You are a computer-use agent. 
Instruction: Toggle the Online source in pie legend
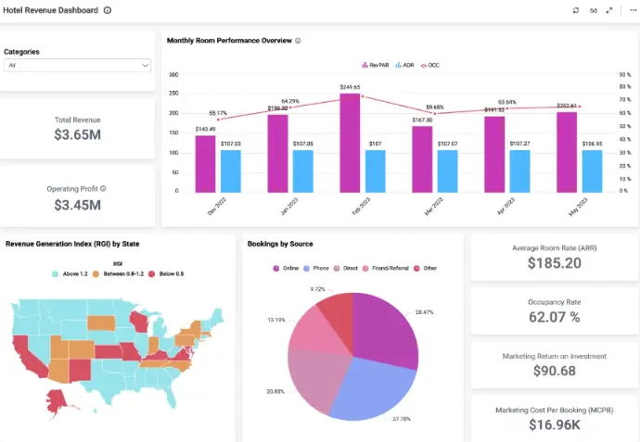click(286, 268)
